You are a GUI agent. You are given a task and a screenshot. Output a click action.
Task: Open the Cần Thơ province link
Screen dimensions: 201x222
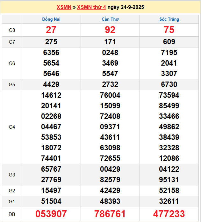pos(110,19)
